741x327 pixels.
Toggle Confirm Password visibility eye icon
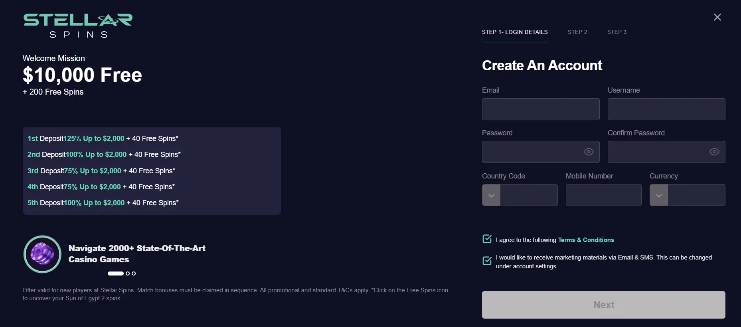714,152
